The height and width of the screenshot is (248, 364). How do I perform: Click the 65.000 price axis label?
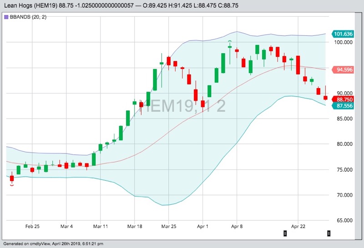point(343,221)
